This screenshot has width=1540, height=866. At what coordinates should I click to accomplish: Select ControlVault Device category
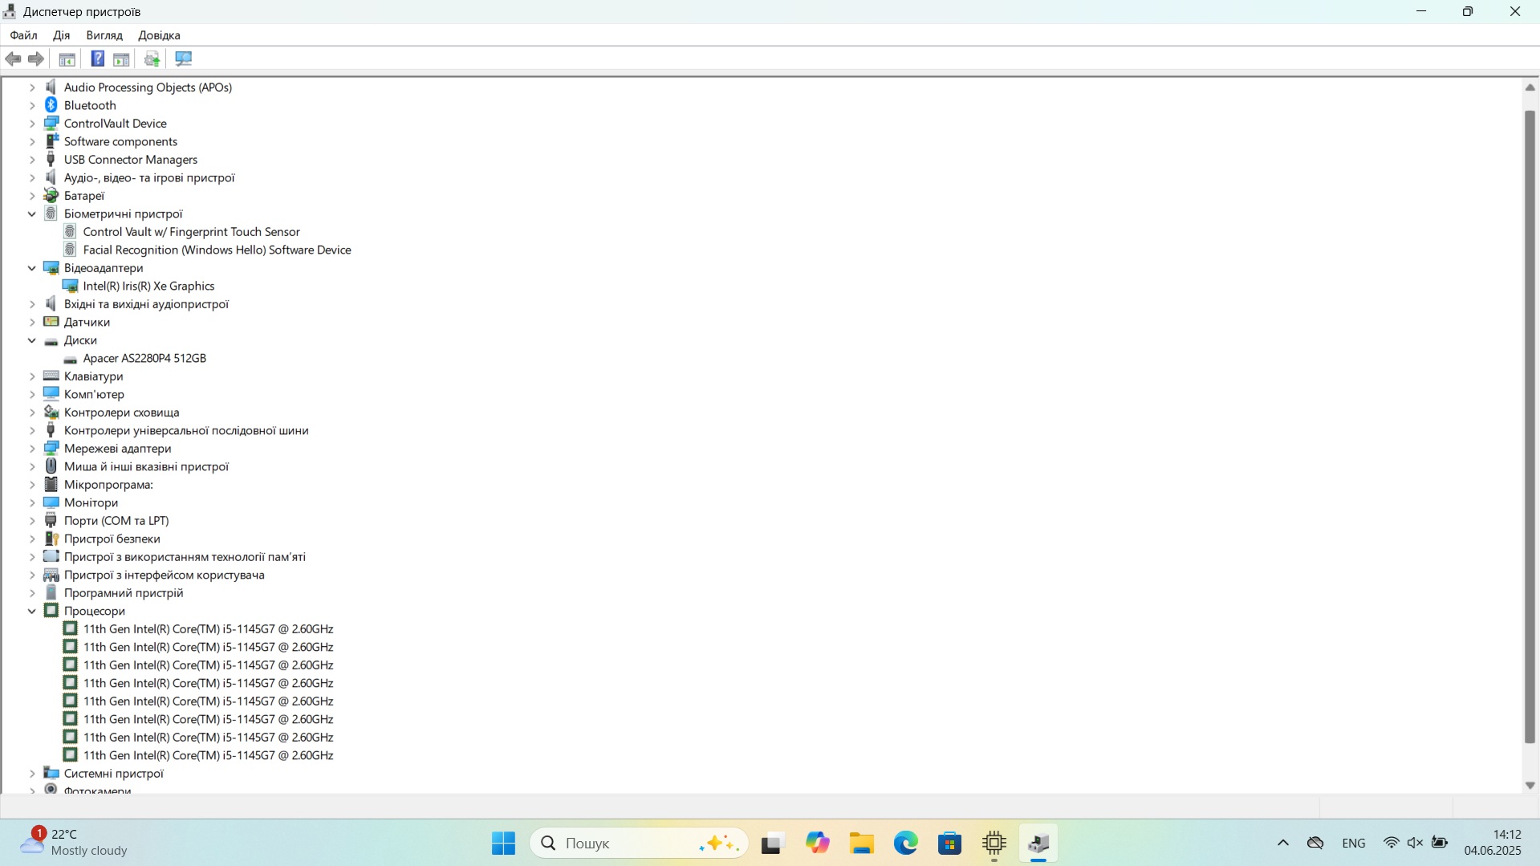coord(116,124)
